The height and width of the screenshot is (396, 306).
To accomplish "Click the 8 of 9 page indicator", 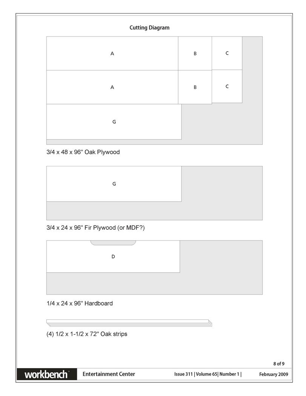I will 279,364.
